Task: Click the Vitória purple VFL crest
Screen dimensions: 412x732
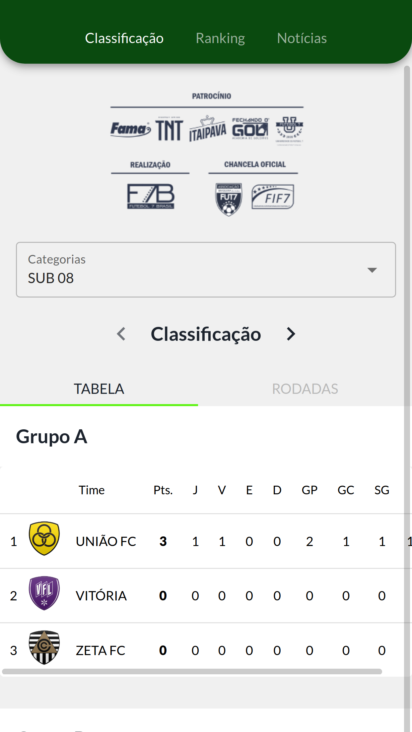Action: (x=44, y=593)
